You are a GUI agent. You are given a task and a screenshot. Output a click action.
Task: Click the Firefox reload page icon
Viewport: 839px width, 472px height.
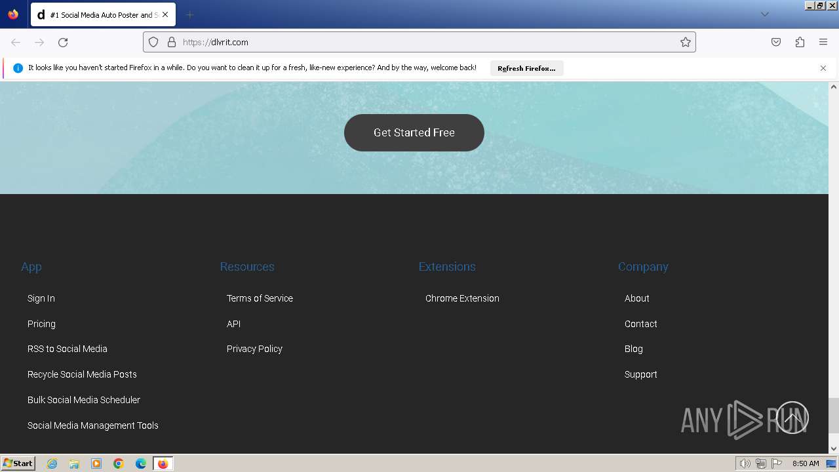63,42
